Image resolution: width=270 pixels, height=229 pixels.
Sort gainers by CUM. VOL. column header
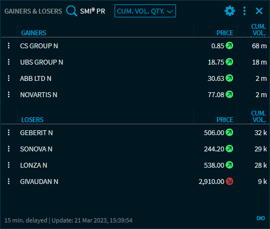(x=259, y=30)
